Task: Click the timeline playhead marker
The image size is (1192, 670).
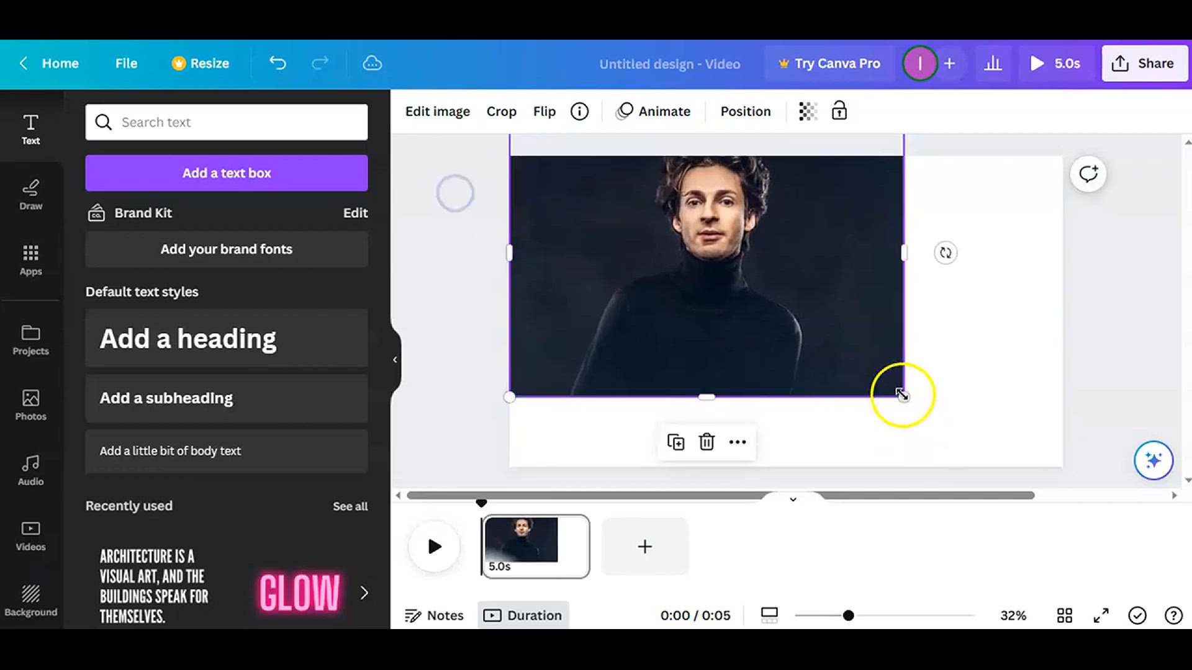Action: 481,502
